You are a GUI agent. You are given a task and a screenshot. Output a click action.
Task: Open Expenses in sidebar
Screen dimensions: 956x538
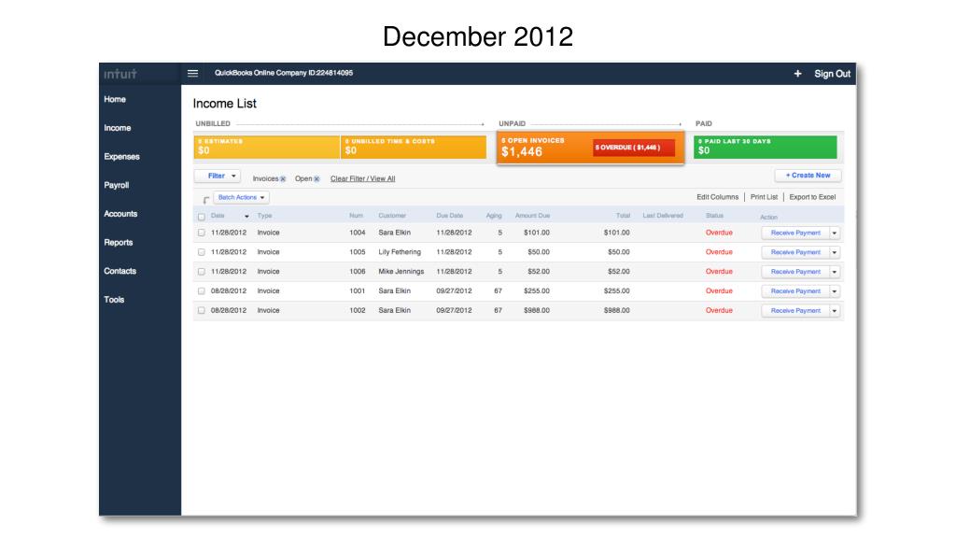tap(121, 157)
